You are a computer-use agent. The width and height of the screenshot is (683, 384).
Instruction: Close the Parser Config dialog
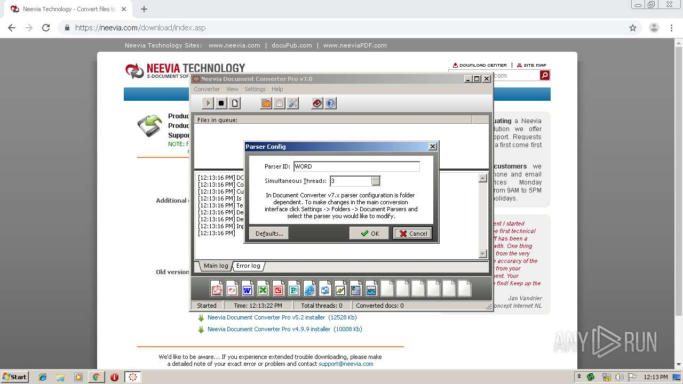click(433, 147)
